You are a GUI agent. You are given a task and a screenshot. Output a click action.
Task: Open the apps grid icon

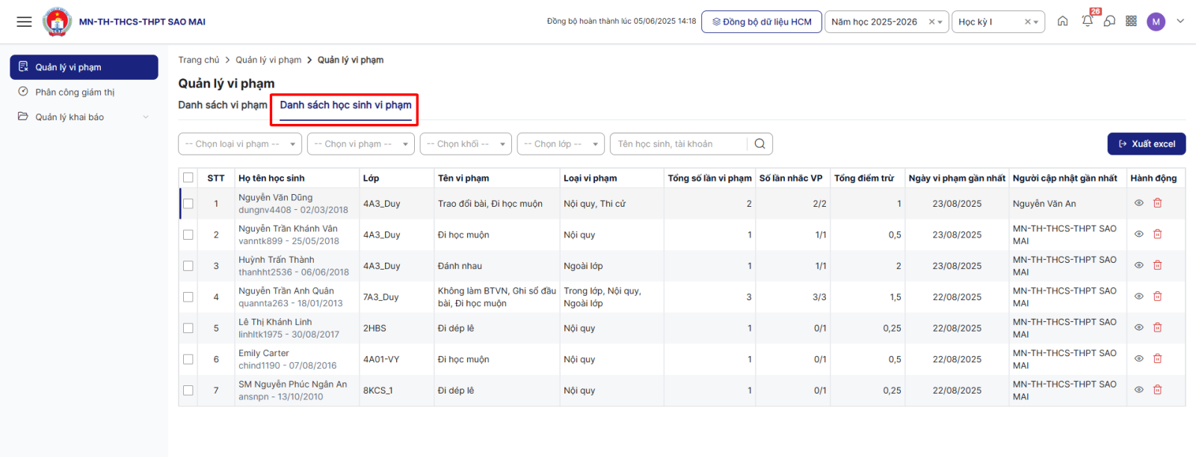1131,22
